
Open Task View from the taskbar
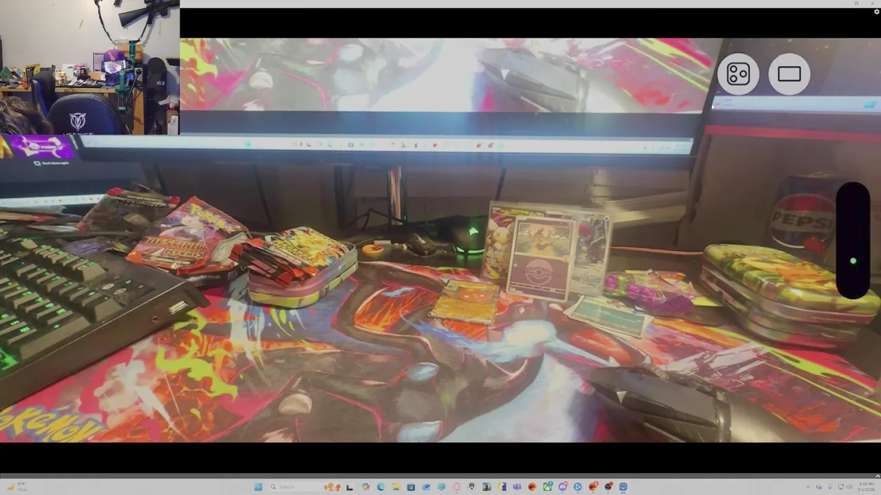[x=350, y=487]
